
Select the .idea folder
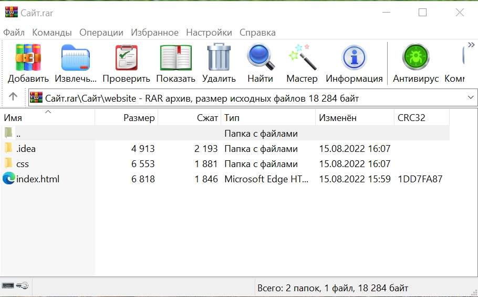coord(26,149)
